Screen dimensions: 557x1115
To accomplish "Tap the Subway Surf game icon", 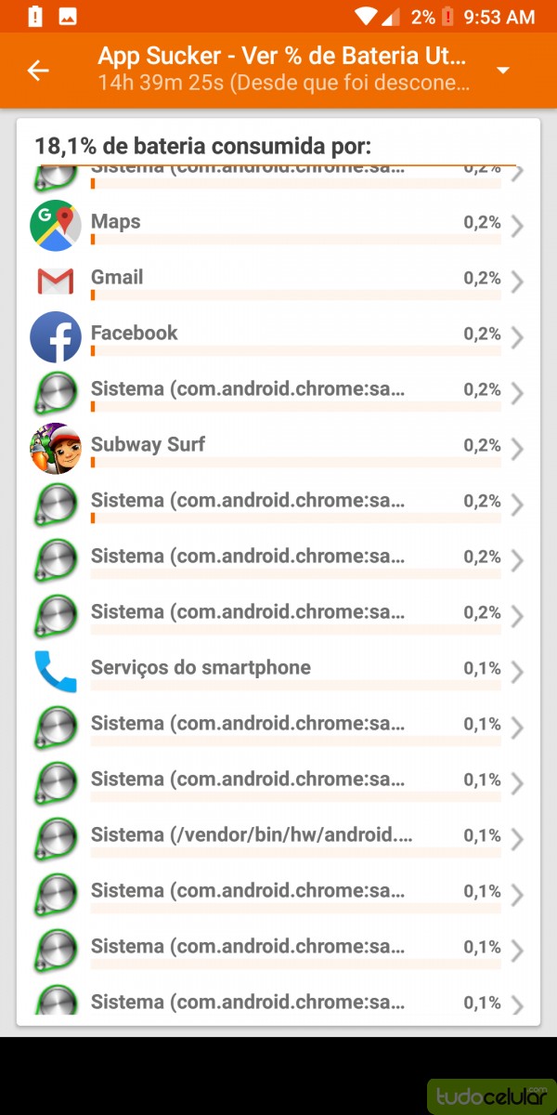I will tap(56, 448).
